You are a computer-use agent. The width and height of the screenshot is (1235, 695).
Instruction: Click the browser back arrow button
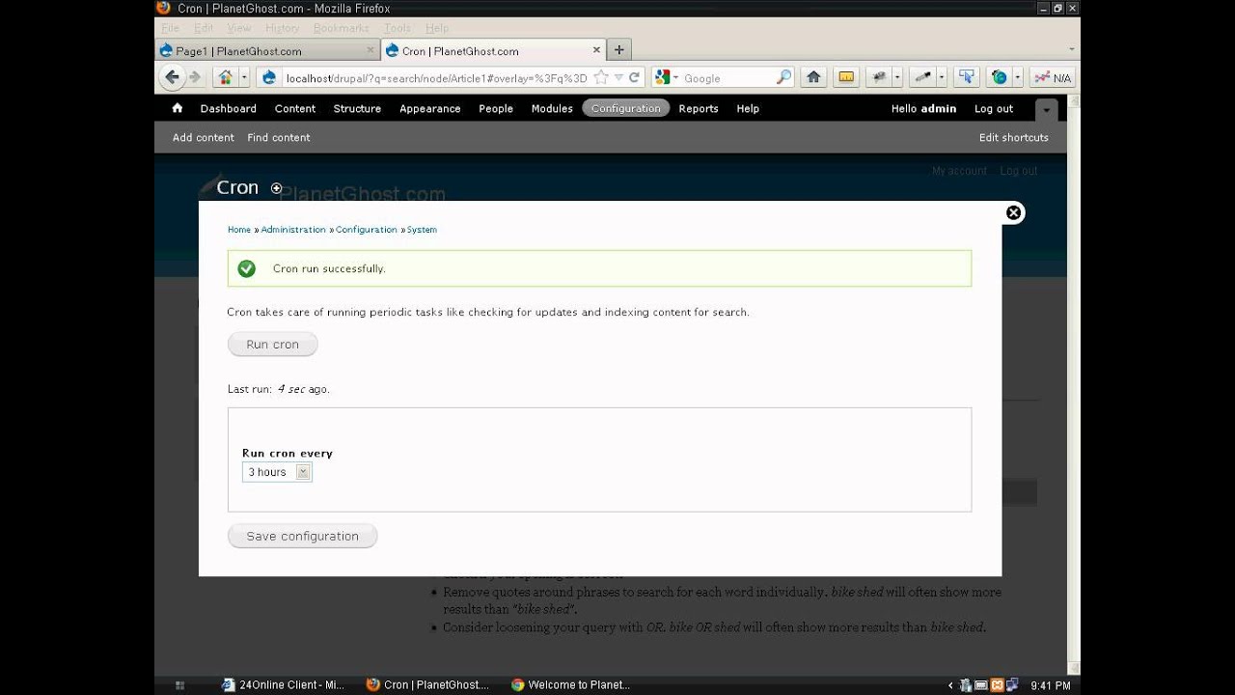(x=173, y=77)
